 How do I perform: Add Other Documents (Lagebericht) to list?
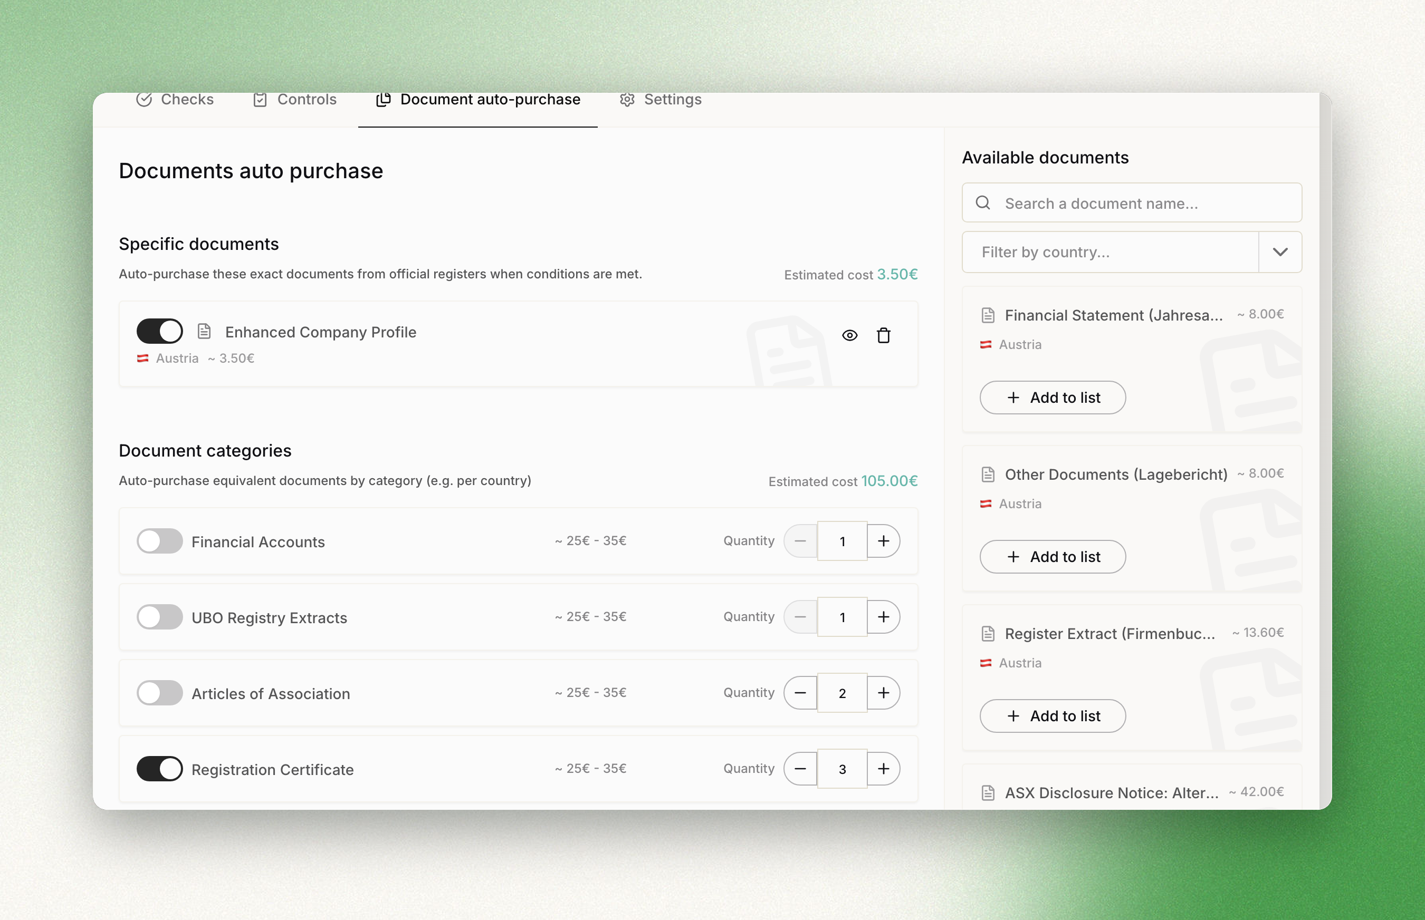pyautogui.click(x=1053, y=557)
